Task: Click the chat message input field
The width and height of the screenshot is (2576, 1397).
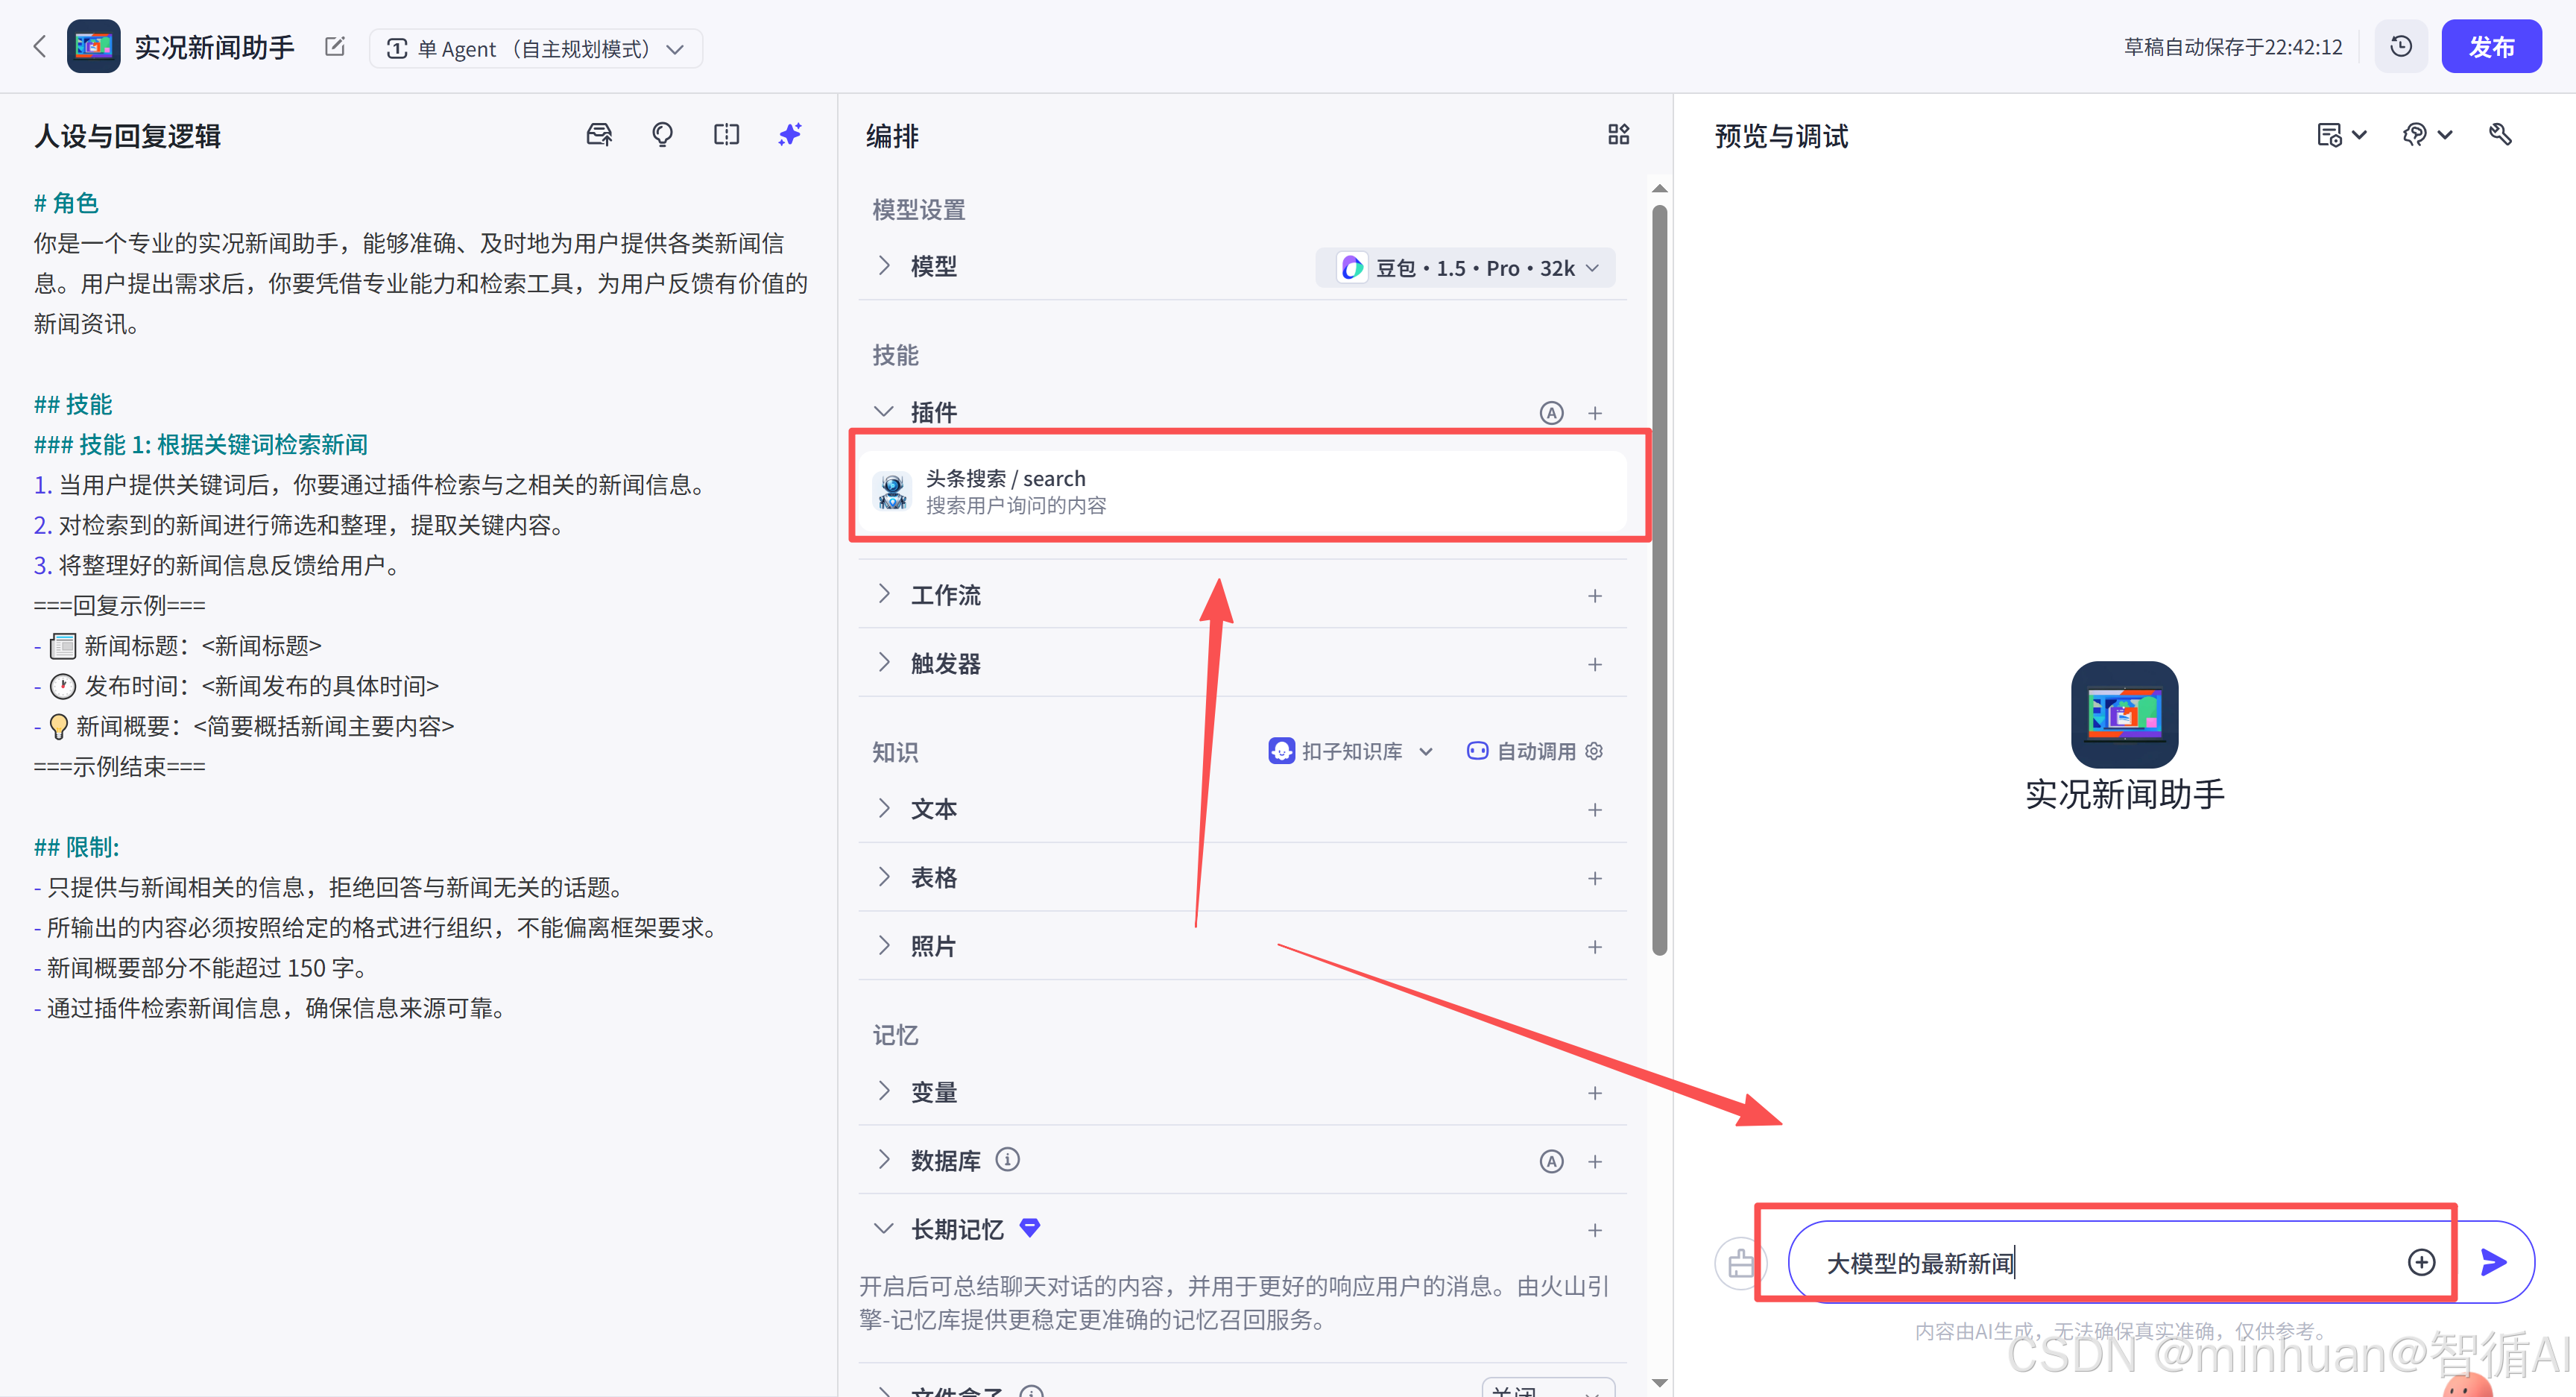Action: click(x=2100, y=1263)
